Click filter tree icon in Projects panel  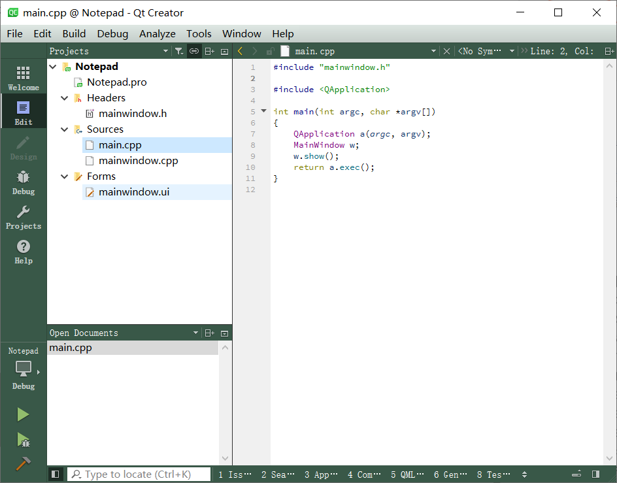point(179,51)
